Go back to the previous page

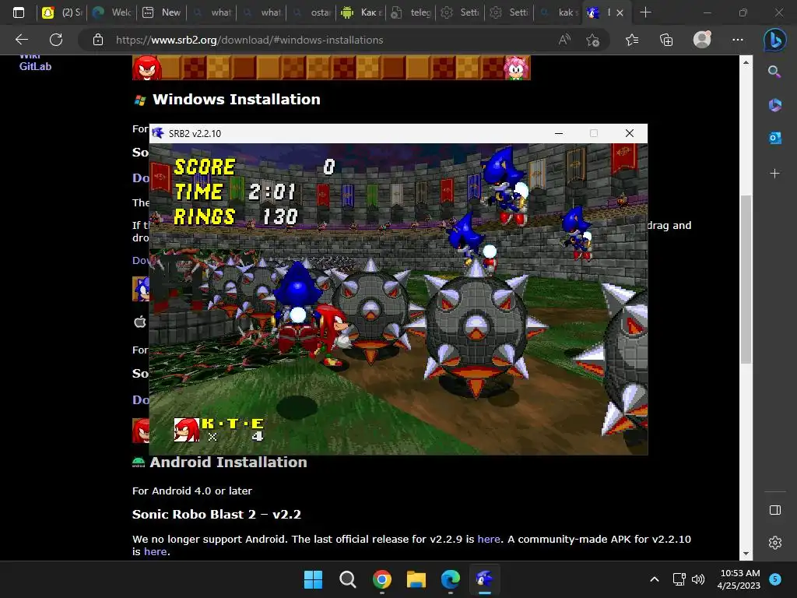[x=22, y=40]
